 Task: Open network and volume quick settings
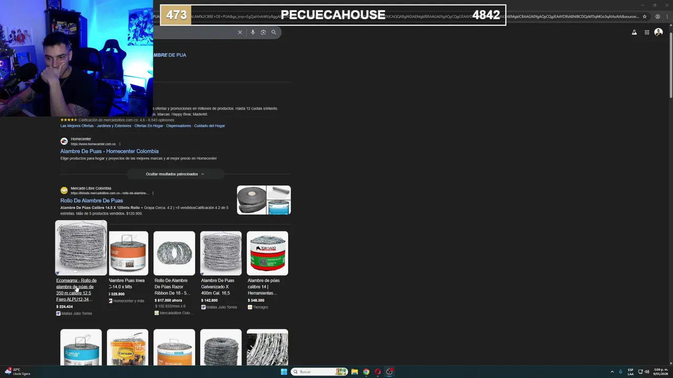click(644, 372)
